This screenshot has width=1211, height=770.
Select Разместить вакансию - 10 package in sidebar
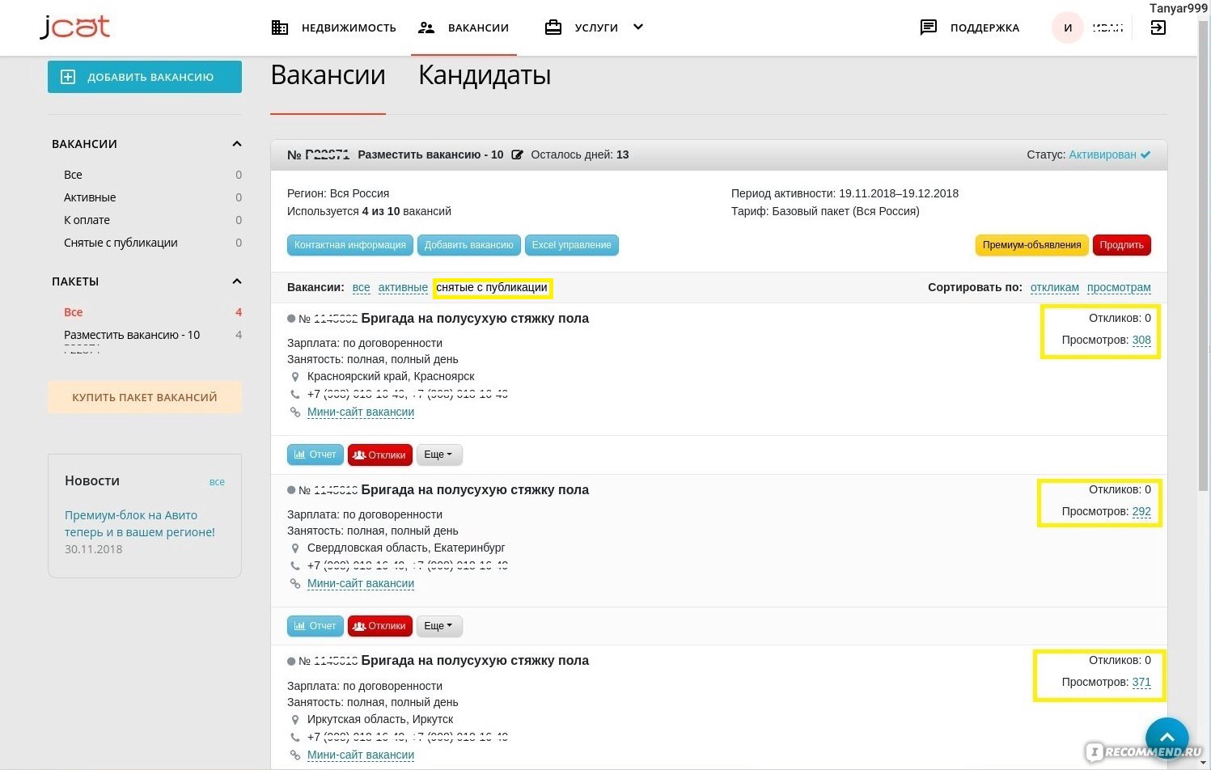coord(132,335)
